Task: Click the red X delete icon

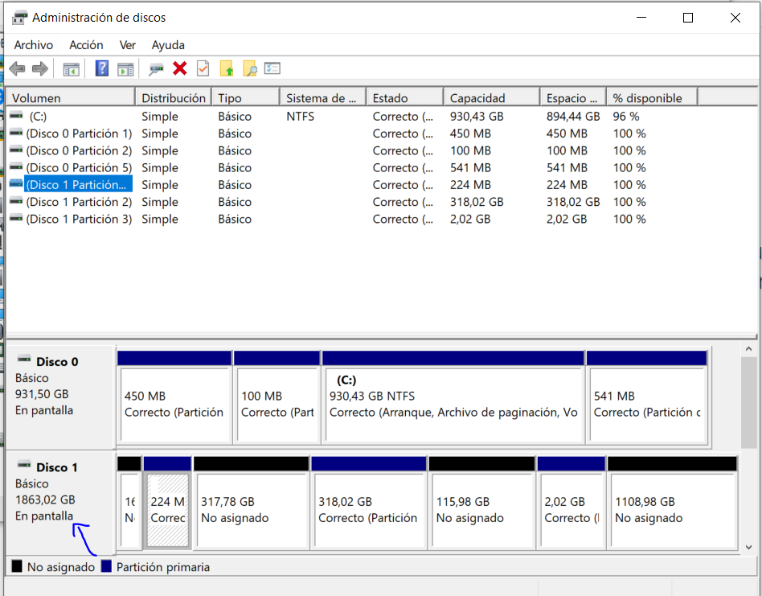Action: point(180,68)
